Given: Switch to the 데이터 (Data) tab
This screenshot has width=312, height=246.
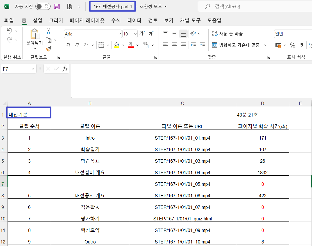Looking at the screenshot, I should (x=134, y=20).
